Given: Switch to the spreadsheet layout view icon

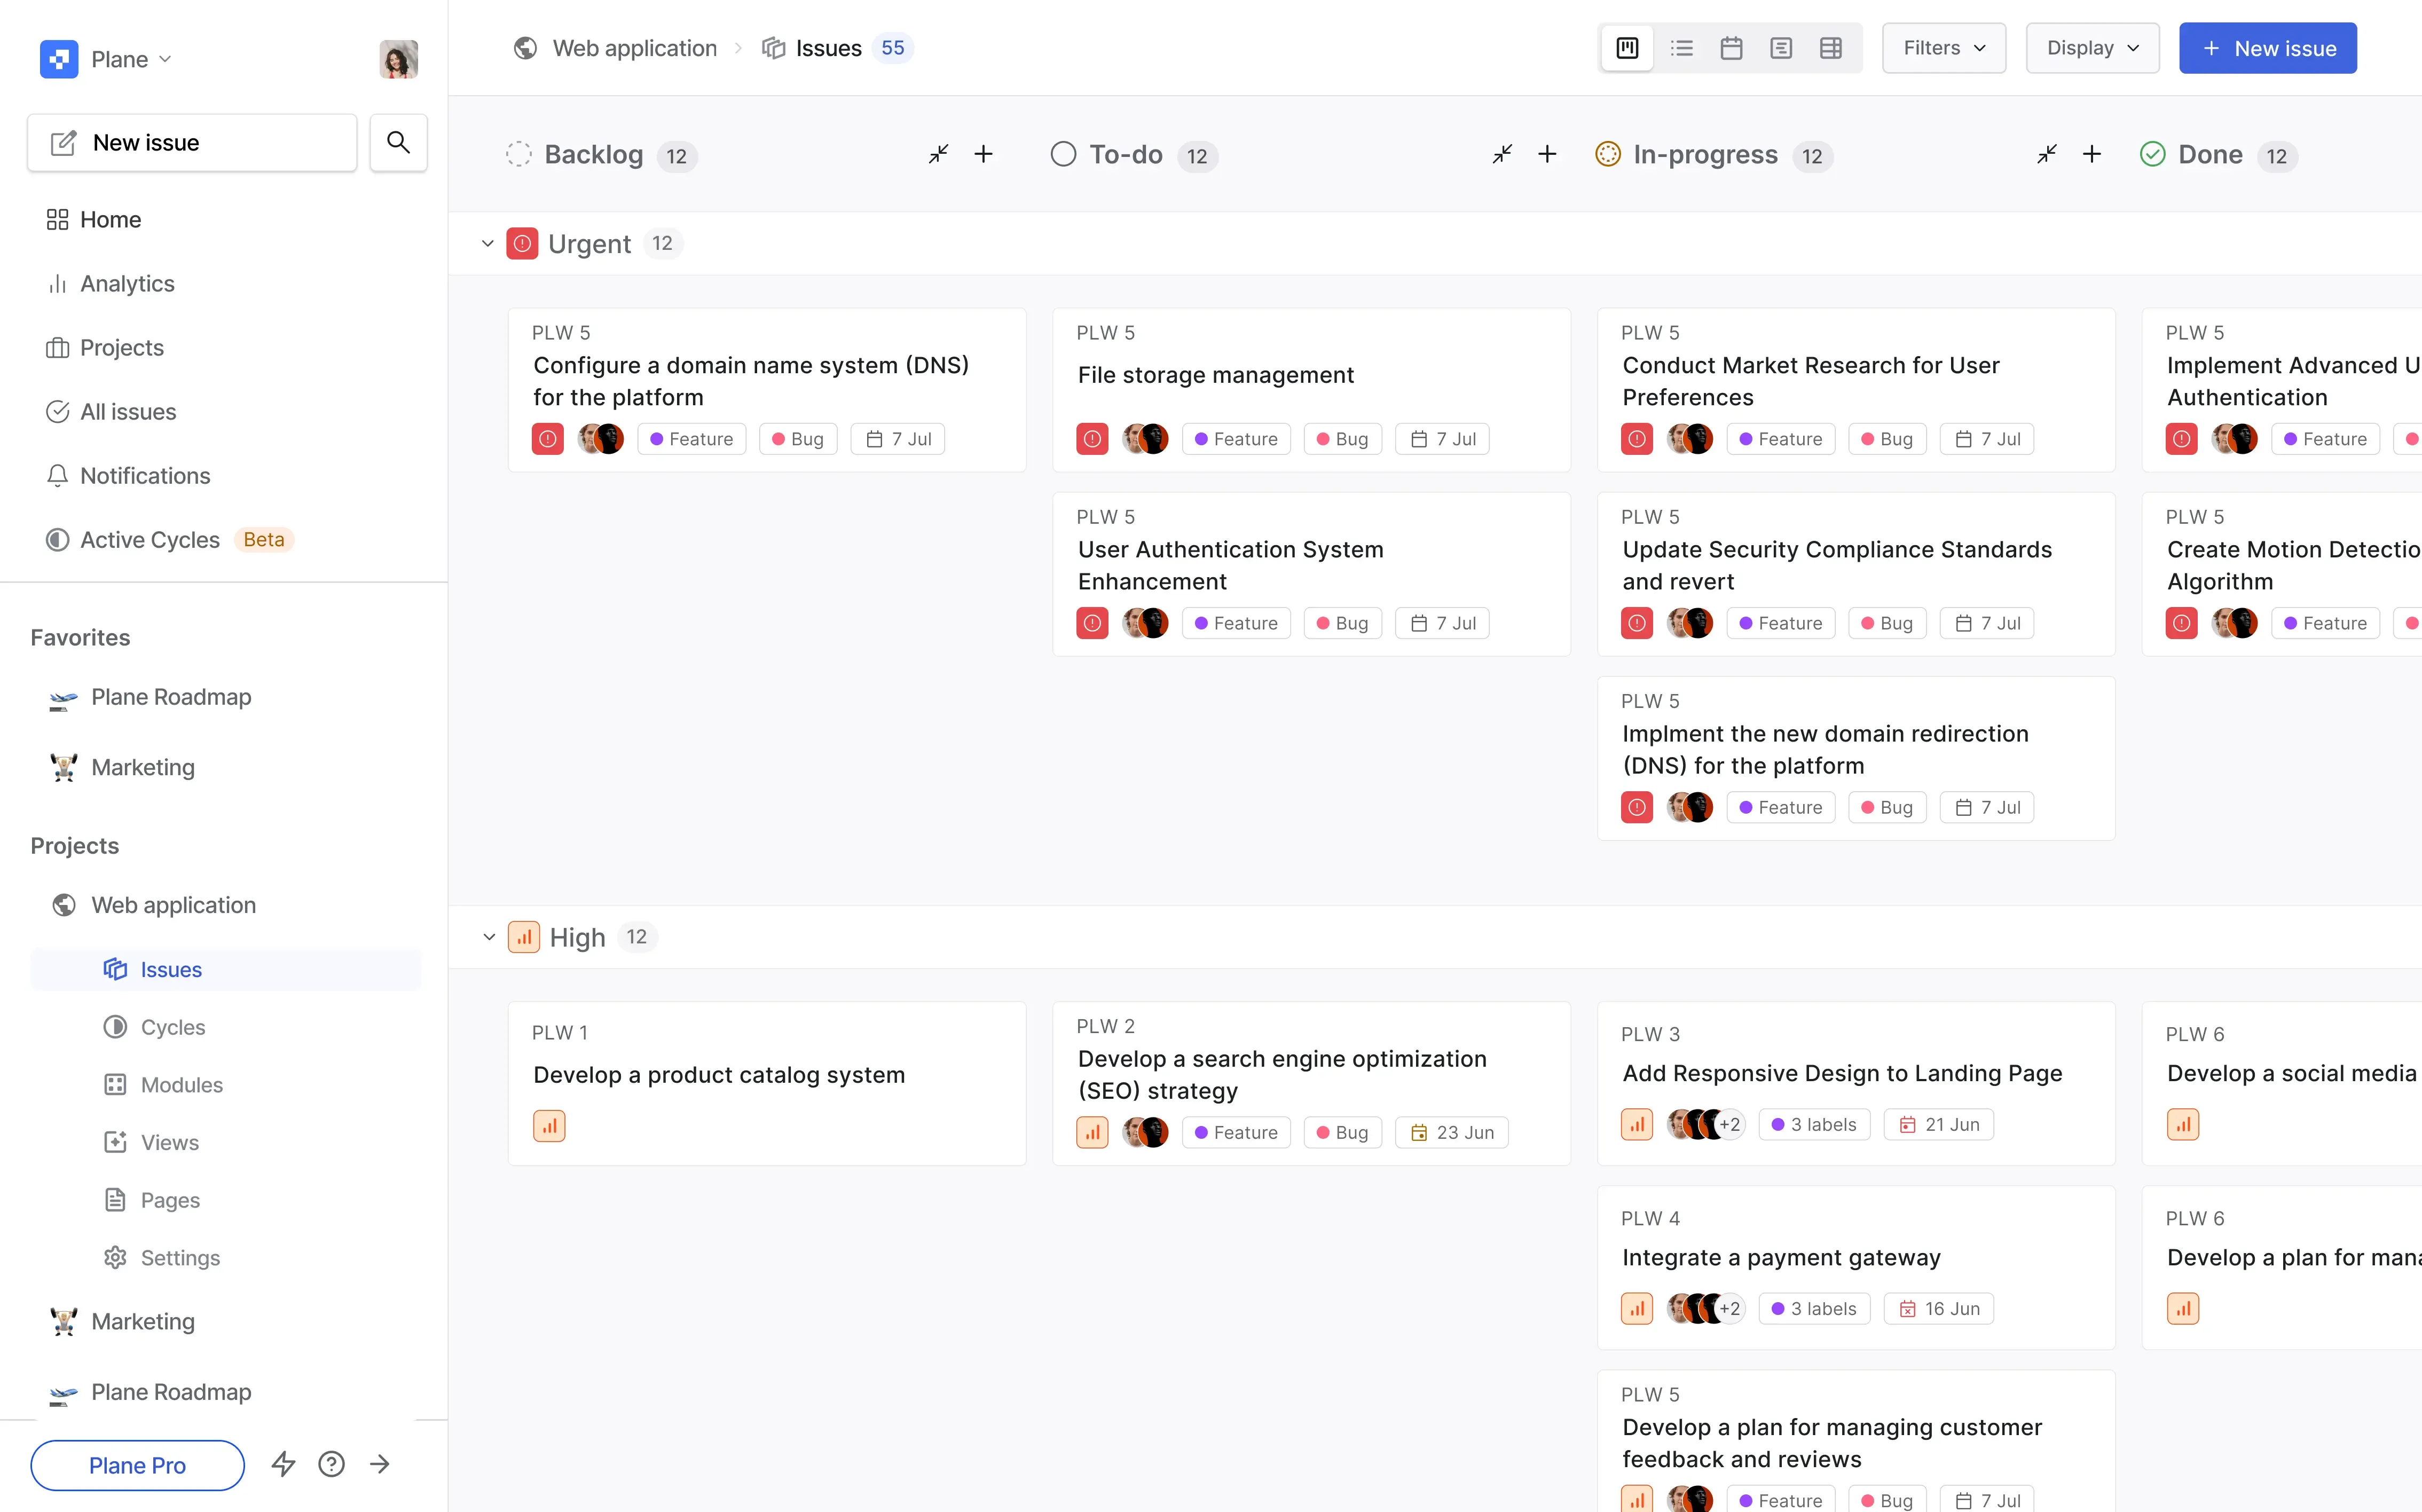Looking at the screenshot, I should (x=1830, y=48).
